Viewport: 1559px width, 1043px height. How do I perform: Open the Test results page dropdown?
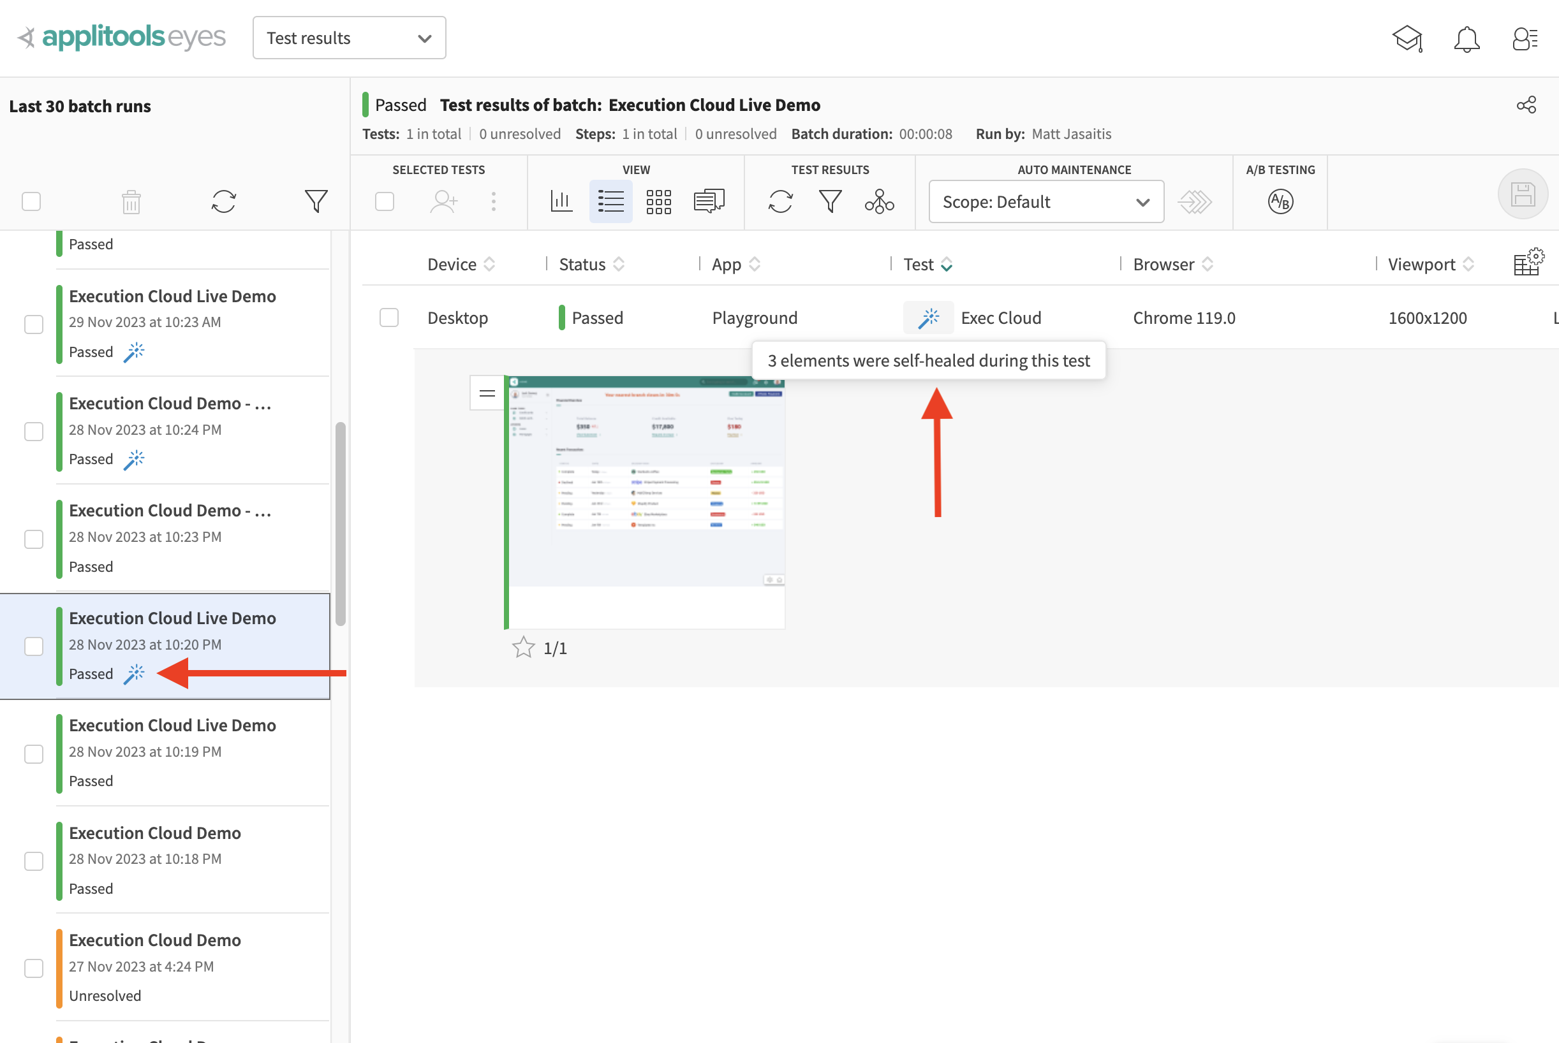point(349,38)
